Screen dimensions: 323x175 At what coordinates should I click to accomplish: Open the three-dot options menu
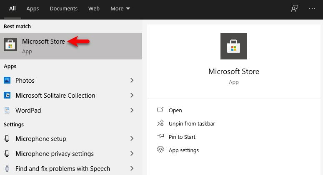click(312, 8)
